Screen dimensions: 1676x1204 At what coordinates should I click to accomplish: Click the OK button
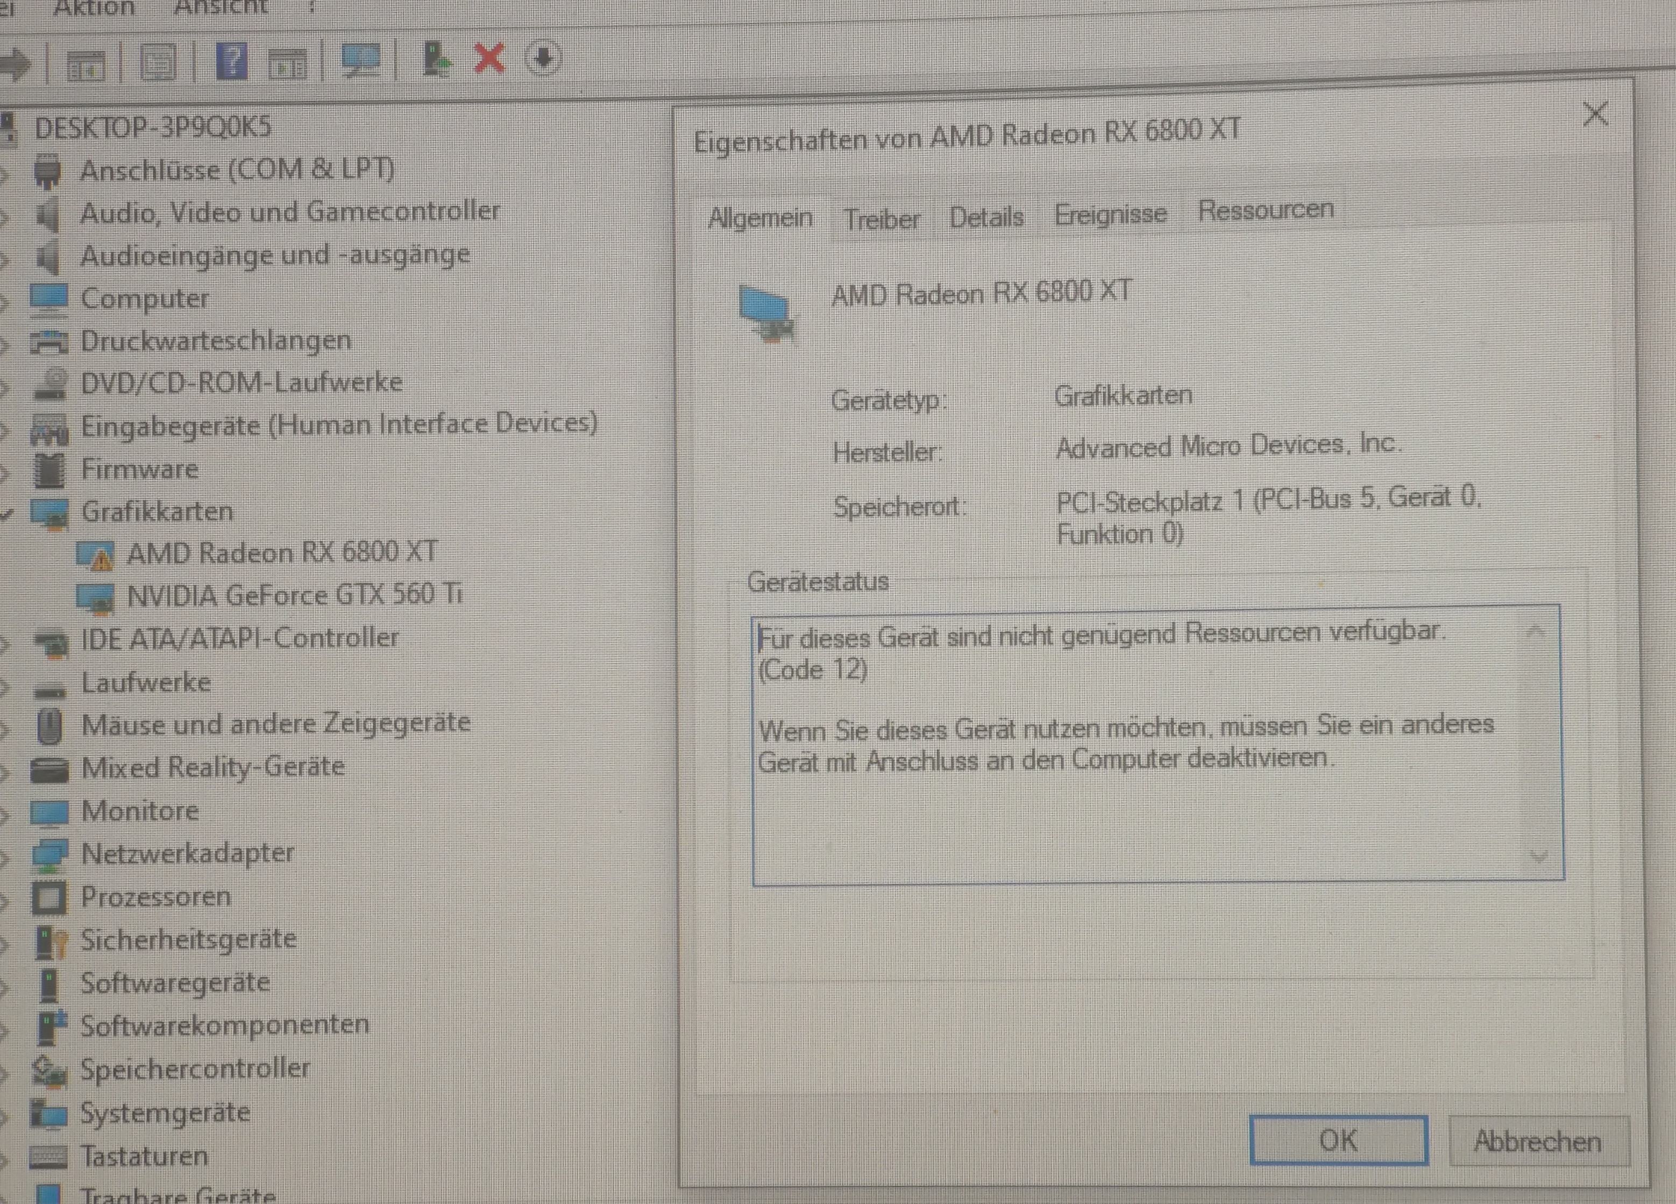coord(1338,1141)
